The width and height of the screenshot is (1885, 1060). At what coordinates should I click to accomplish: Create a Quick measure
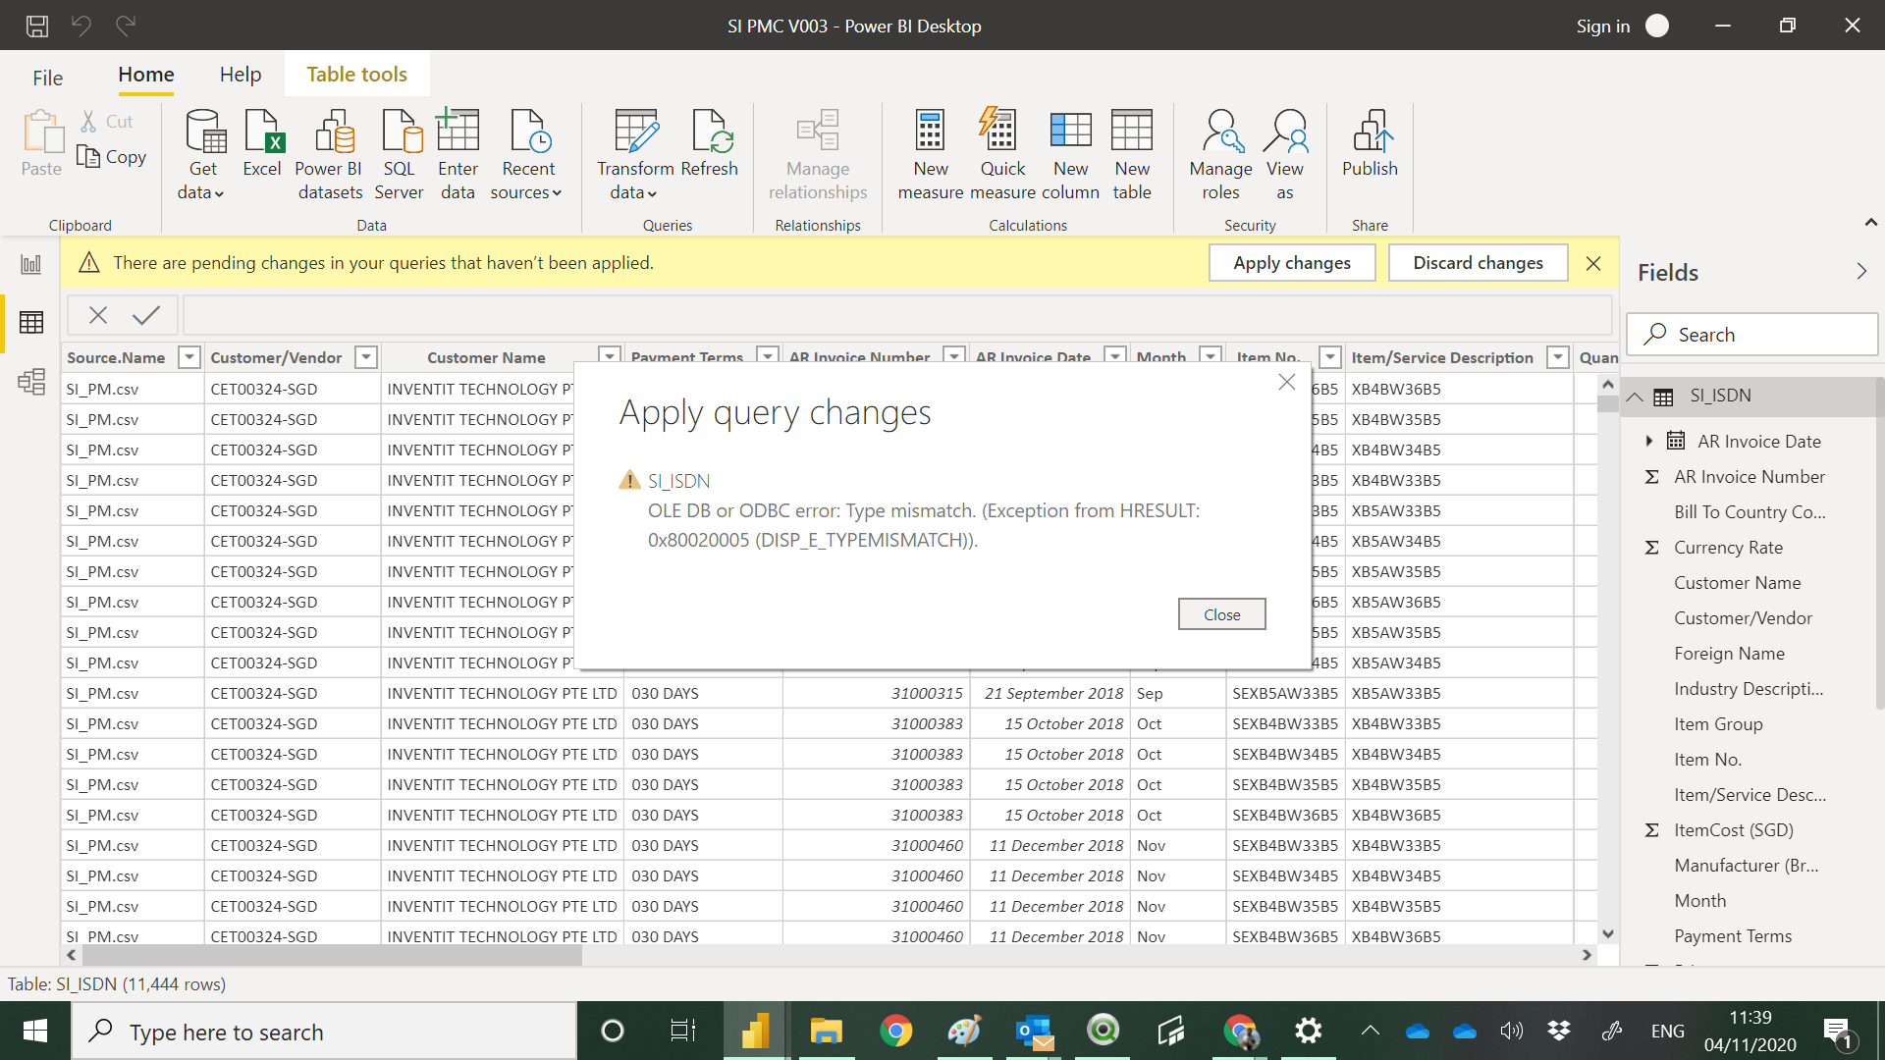[1002, 155]
